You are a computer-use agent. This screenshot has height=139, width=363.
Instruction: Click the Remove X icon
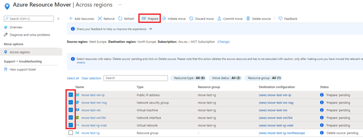coord(100,19)
